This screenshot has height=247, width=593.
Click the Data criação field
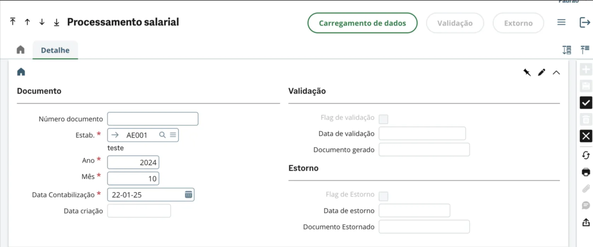139,211
